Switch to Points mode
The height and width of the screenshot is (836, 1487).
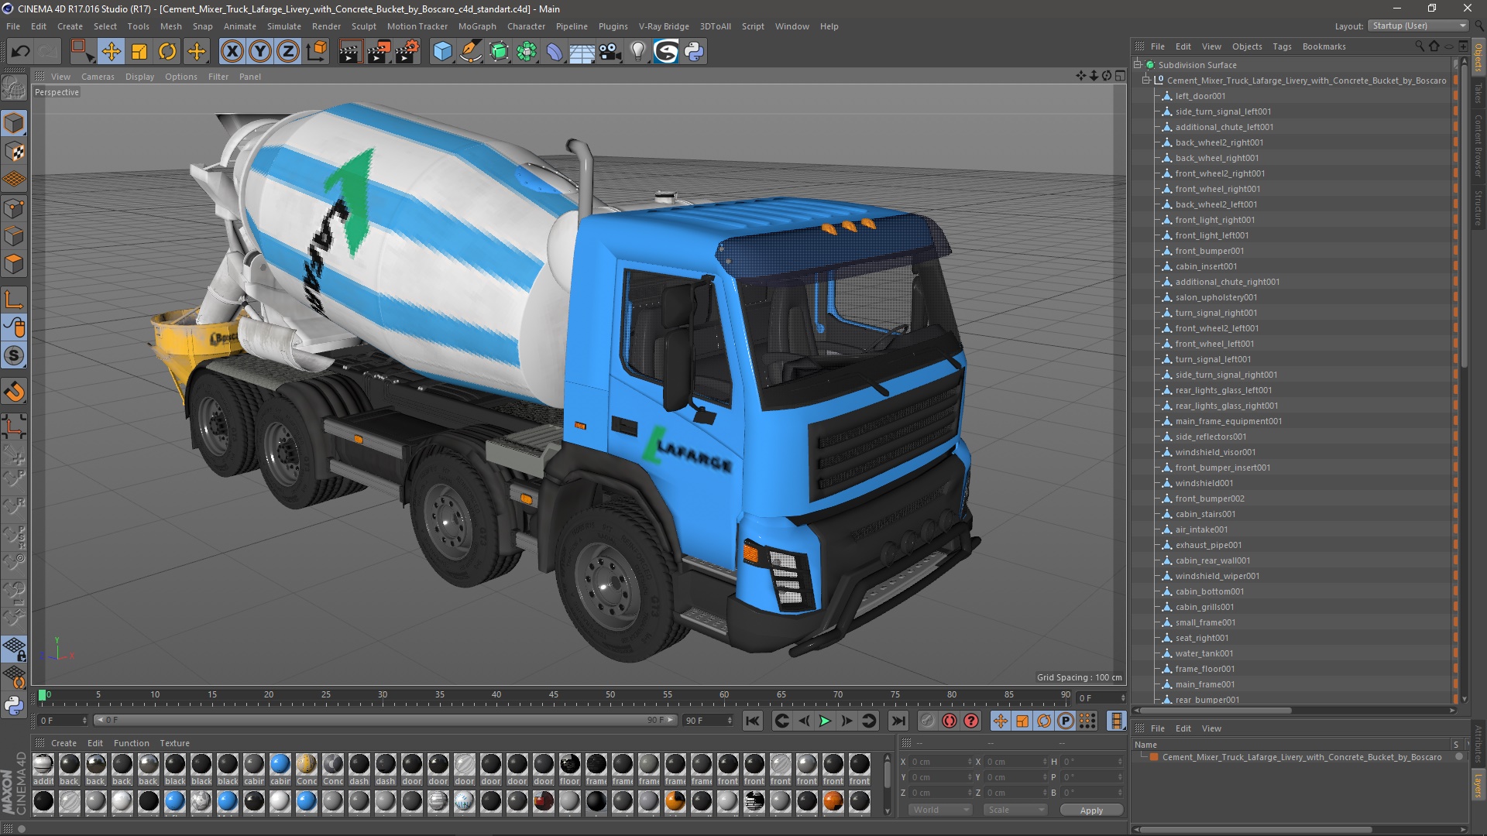tap(14, 208)
